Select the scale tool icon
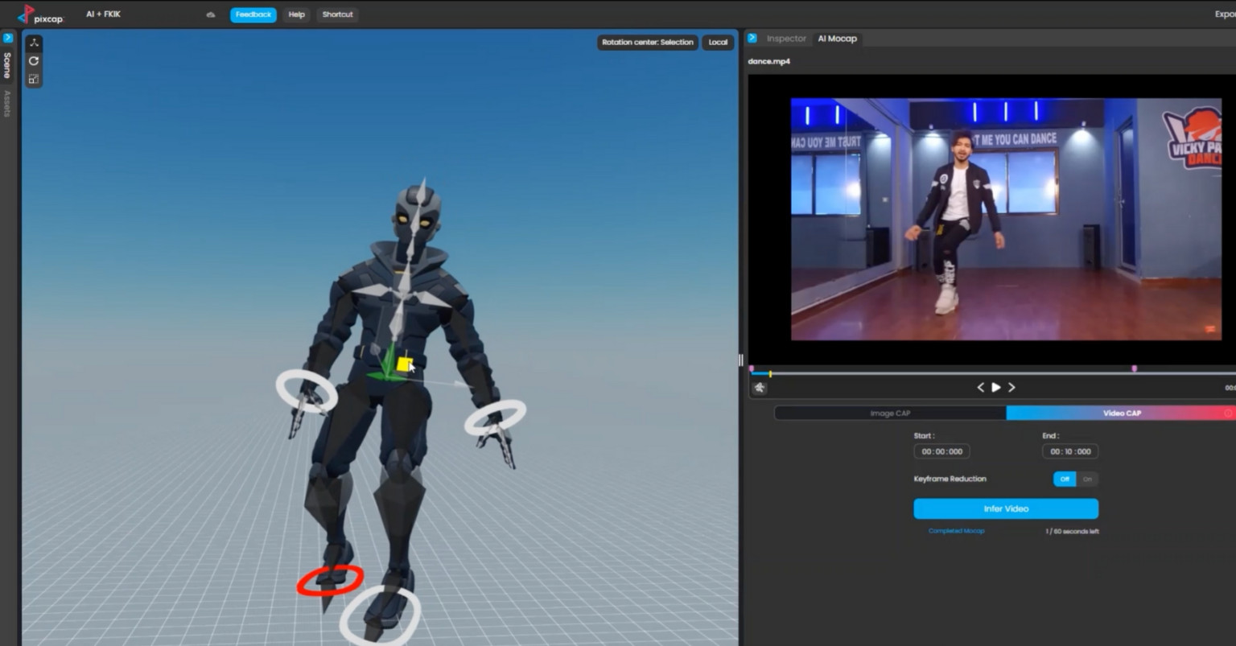The width and height of the screenshot is (1236, 646). coord(34,79)
